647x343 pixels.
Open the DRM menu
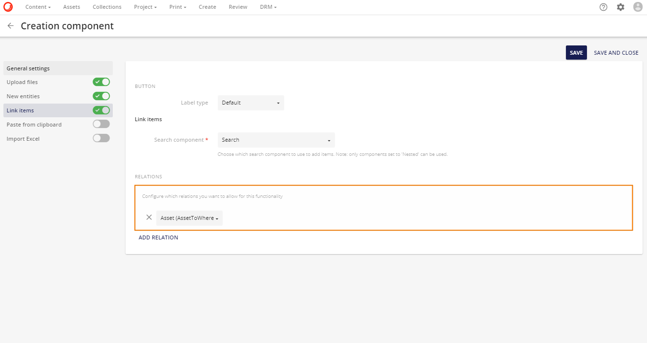tap(268, 7)
